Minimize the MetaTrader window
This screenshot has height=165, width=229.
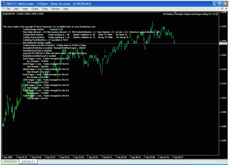215,4
